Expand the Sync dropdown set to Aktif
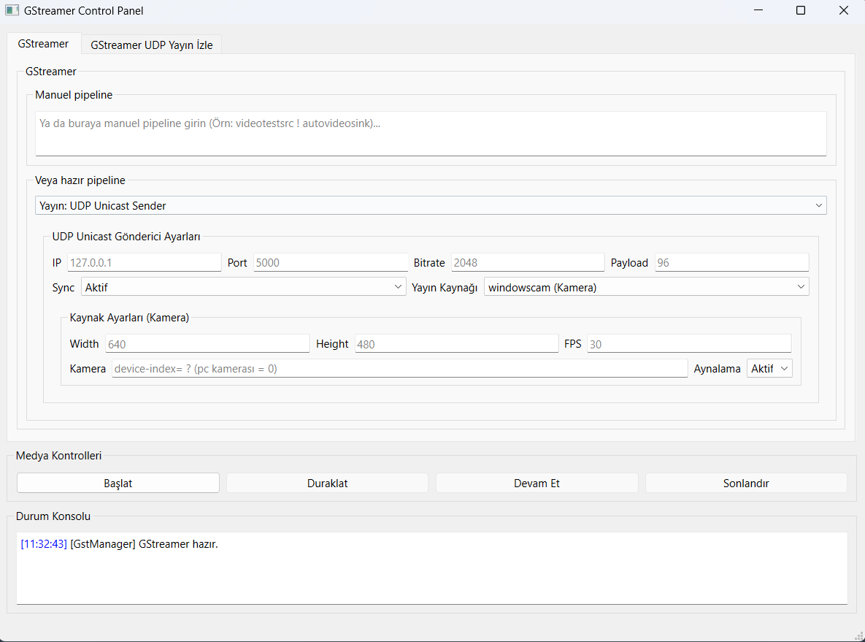865x642 pixels. [x=243, y=288]
